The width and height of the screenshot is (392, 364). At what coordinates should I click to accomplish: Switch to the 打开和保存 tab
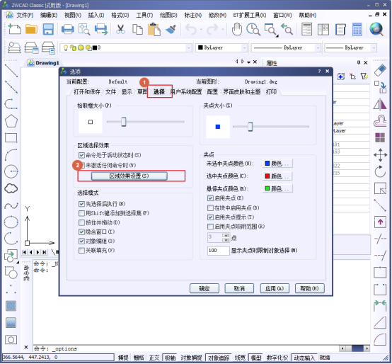(x=86, y=92)
